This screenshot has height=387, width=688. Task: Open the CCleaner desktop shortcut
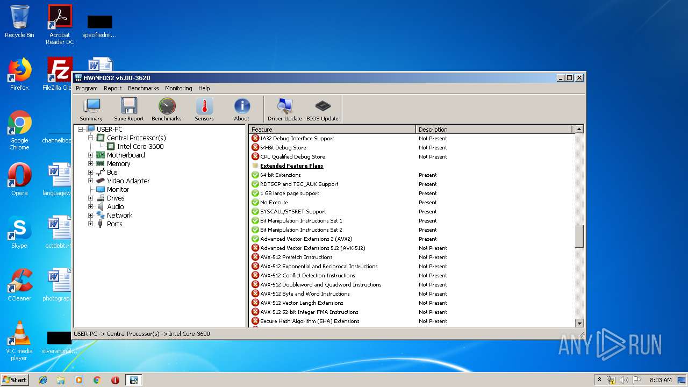click(x=19, y=285)
